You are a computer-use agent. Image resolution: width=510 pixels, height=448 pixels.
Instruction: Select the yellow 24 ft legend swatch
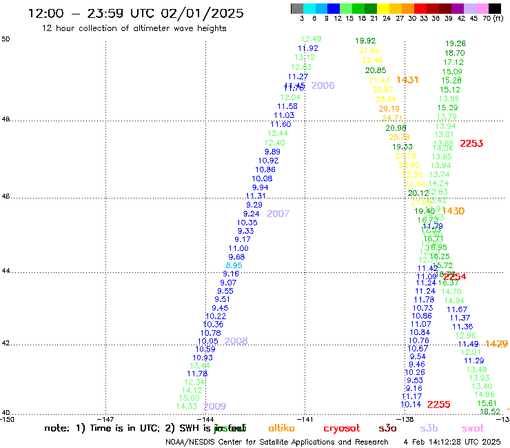tap(383, 8)
